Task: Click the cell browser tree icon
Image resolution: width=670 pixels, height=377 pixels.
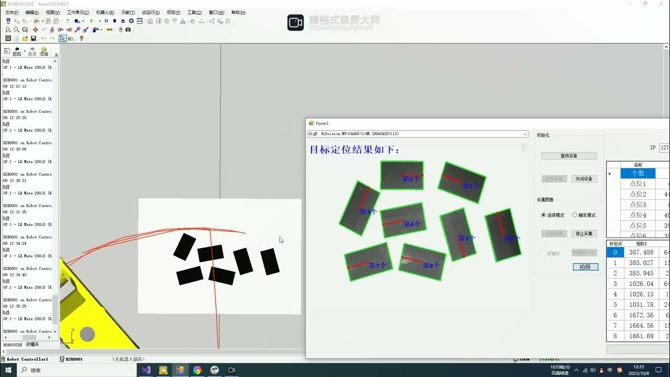Action: click(x=63, y=38)
